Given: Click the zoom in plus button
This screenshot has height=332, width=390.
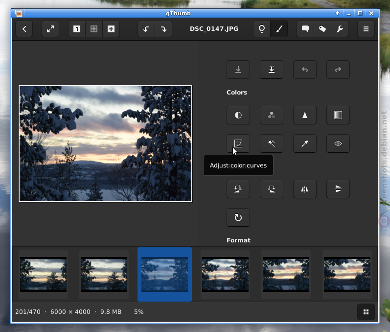Looking at the screenshot, I should point(111,29).
